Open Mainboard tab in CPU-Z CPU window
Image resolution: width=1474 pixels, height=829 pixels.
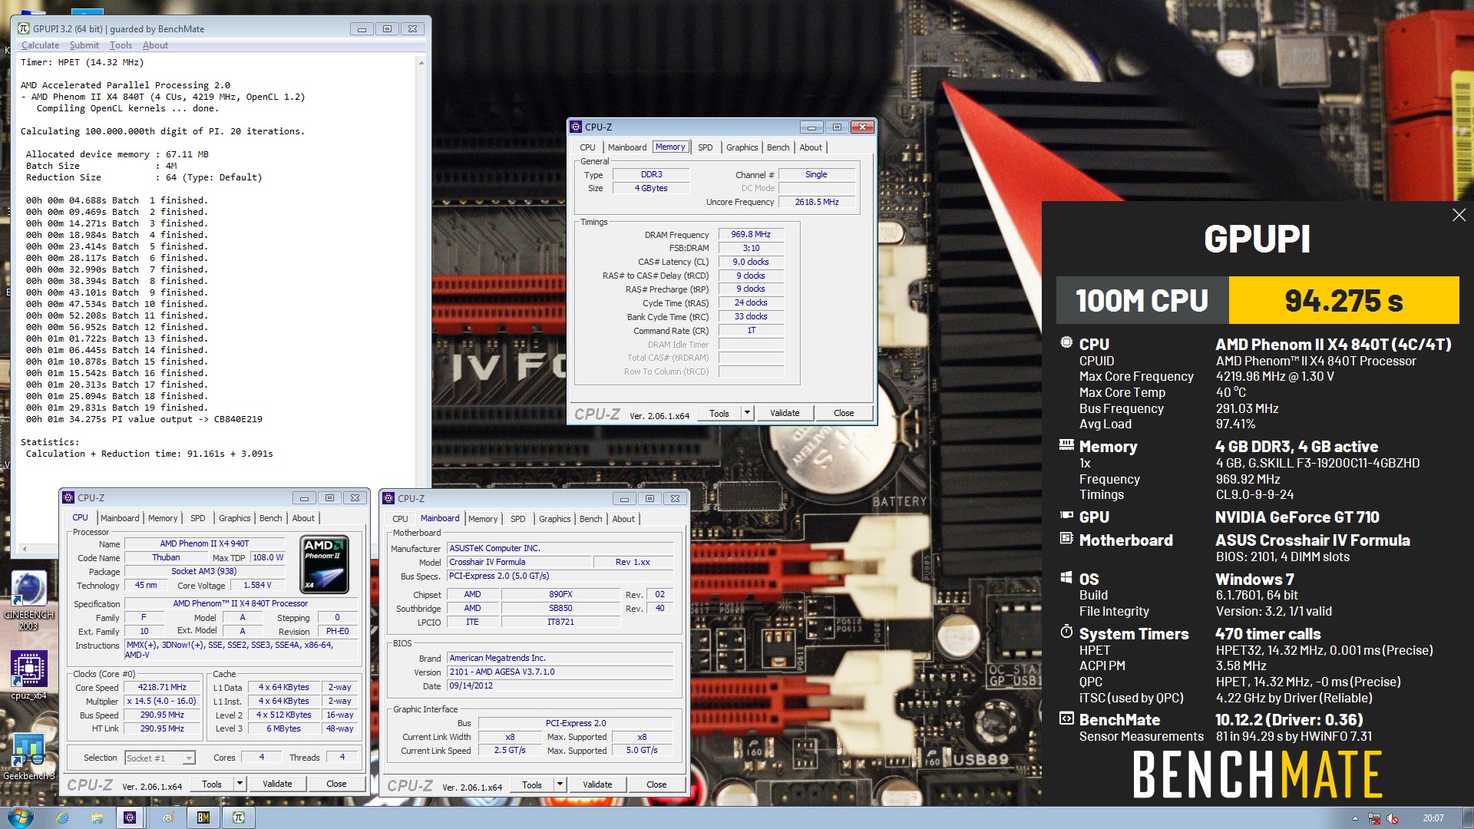tap(120, 518)
